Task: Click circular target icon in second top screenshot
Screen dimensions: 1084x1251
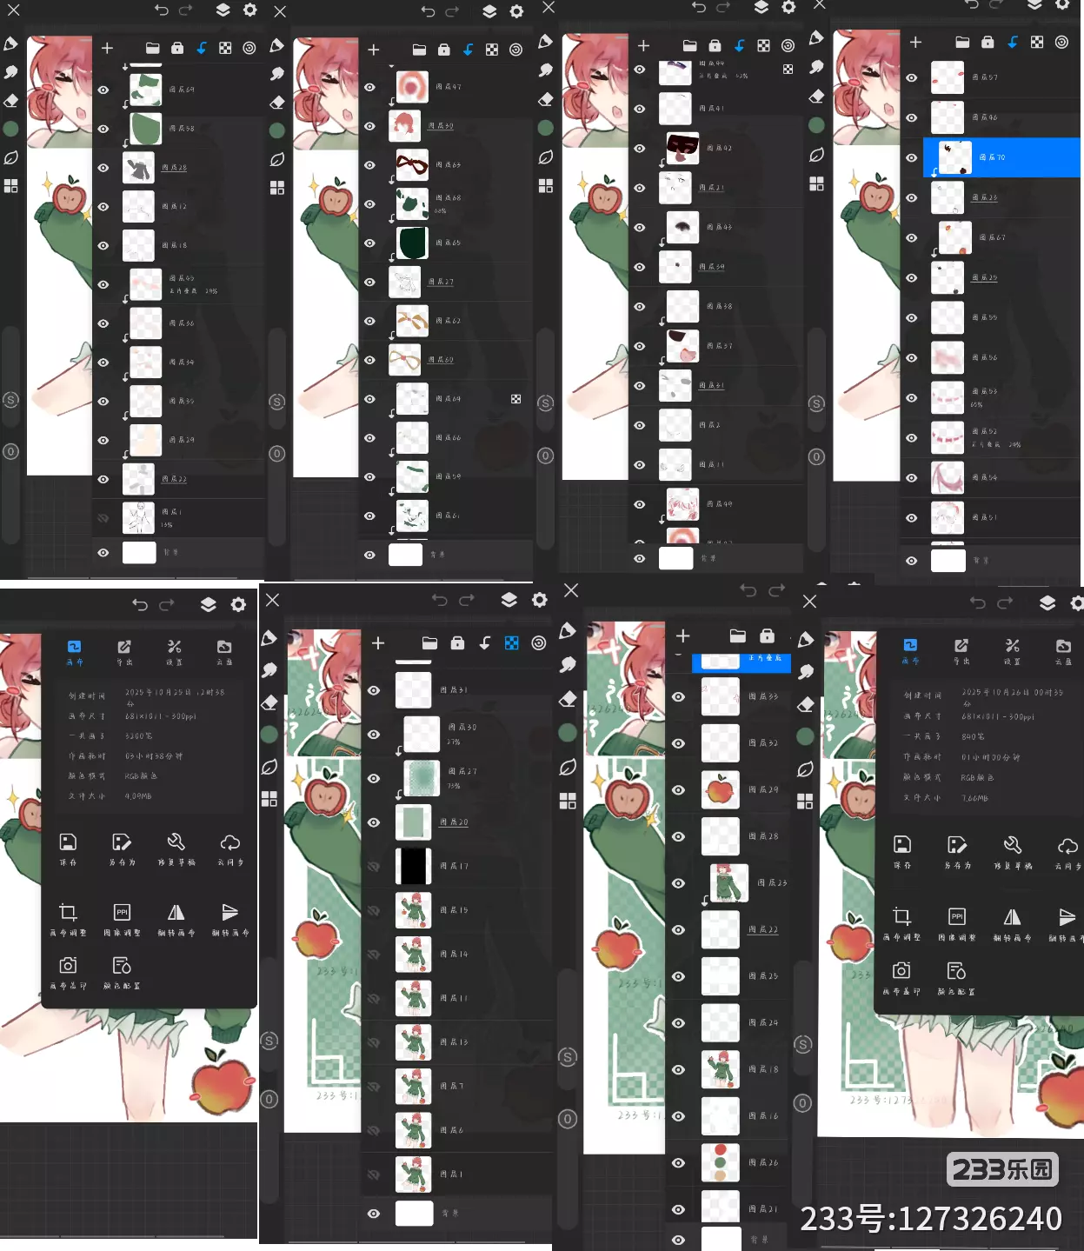Action: [x=516, y=50]
